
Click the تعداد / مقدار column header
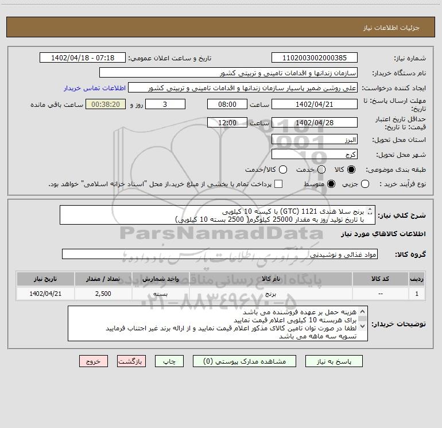coord(103,279)
